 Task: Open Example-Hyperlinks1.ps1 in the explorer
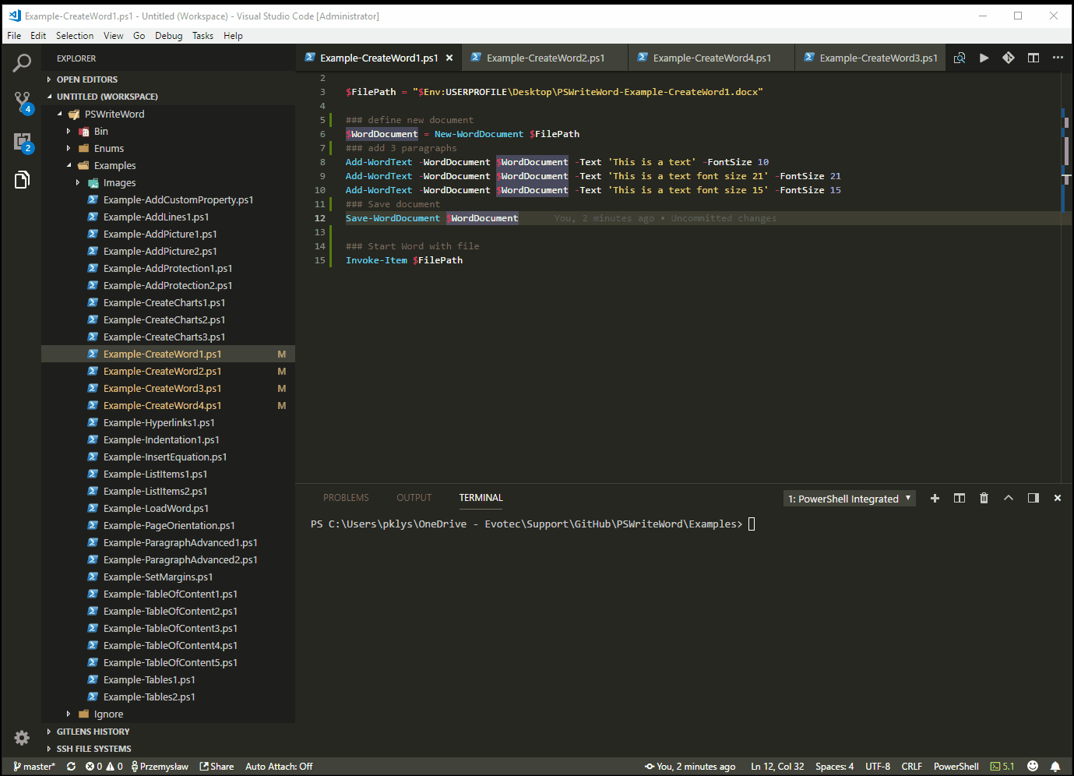[x=159, y=422]
